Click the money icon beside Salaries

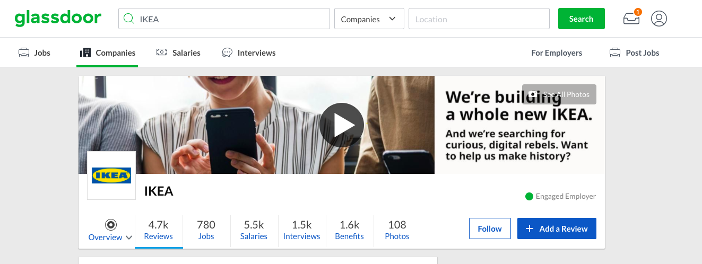pos(162,52)
